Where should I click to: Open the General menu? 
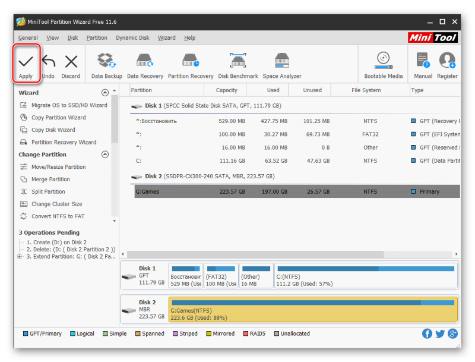tap(28, 38)
